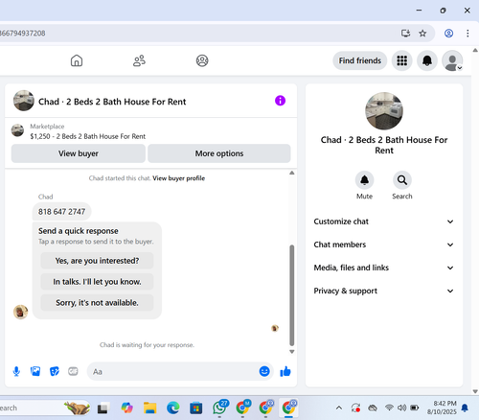The image size is (479, 420).
Task: Open the volume tray icon
Action: [401, 408]
